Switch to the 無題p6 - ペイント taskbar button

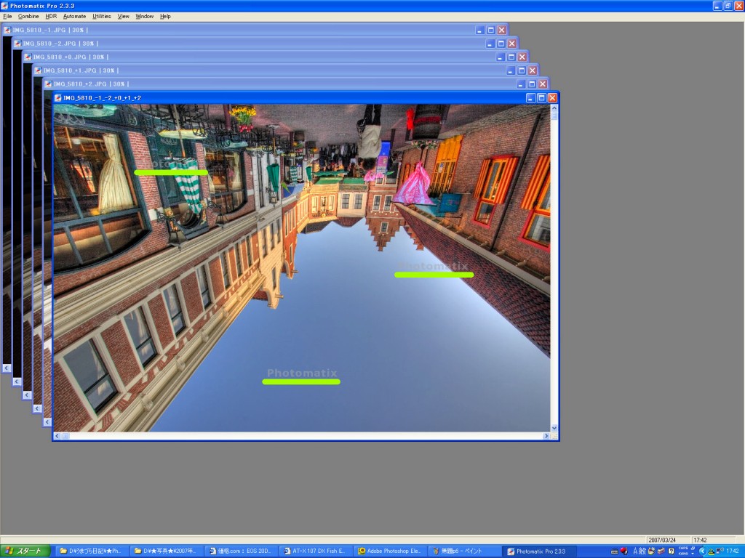(463, 551)
